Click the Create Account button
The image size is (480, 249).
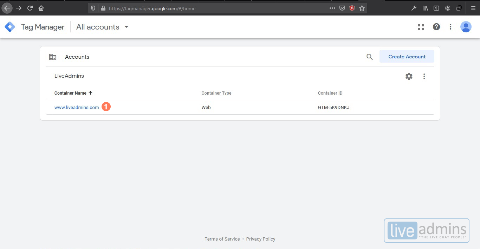point(407,57)
